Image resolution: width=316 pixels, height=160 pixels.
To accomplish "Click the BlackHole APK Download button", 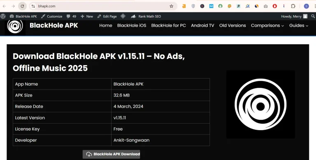I will point(111,154).
